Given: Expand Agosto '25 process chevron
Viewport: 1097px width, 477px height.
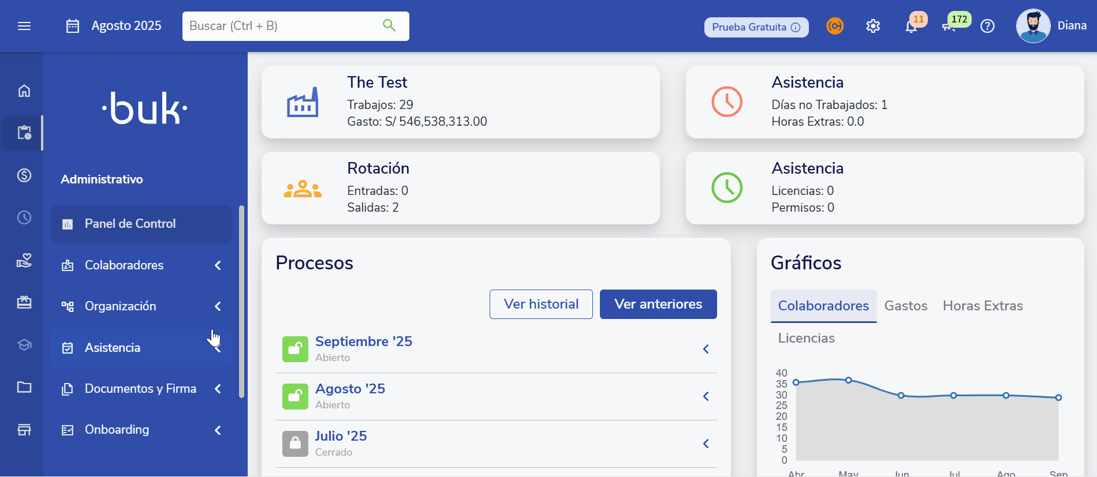Looking at the screenshot, I should [706, 396].
